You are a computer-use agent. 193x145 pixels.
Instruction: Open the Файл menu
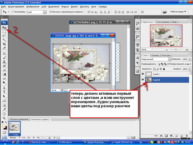(x=3, y=7)
